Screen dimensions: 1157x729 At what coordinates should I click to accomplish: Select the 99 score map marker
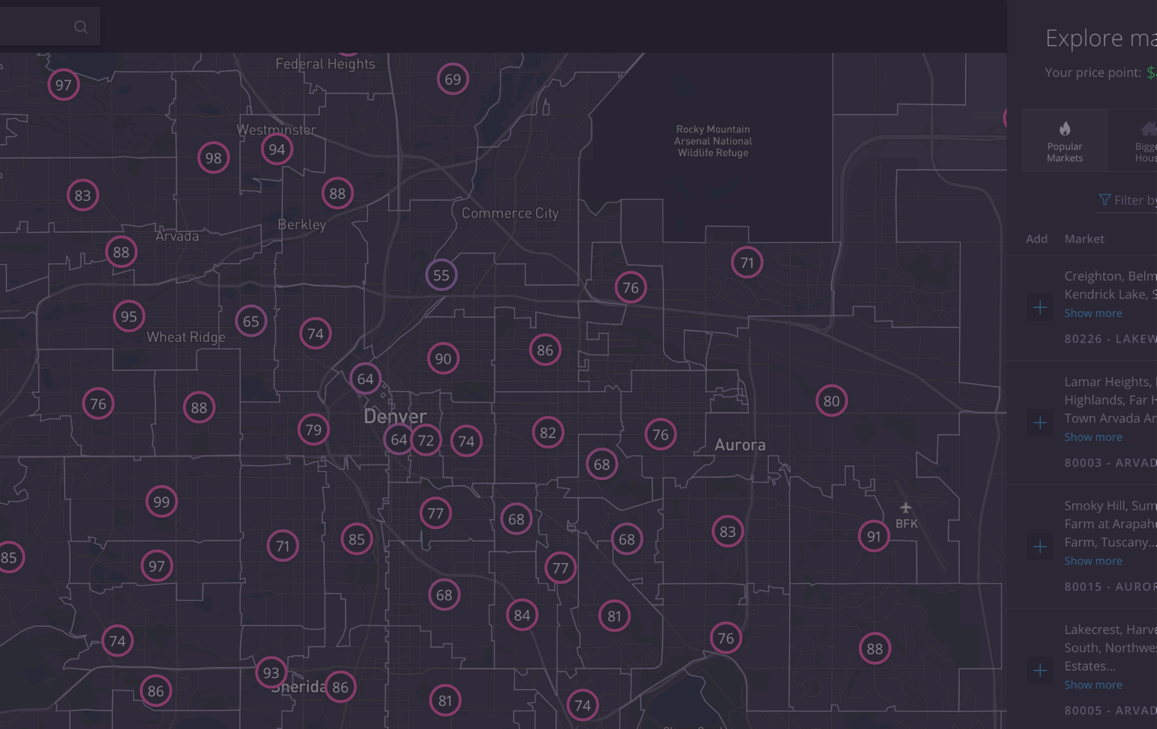point(161,502)
